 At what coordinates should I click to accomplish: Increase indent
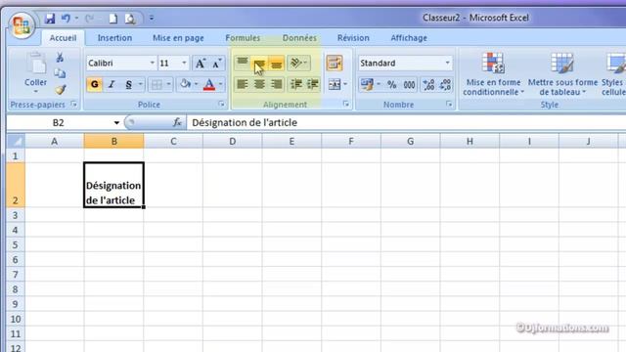tap(313, 84)
